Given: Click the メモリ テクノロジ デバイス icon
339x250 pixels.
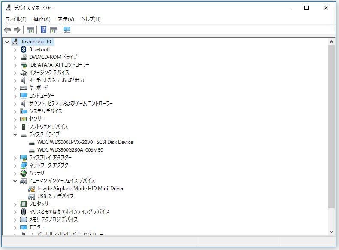Looking at the screenshot, I should coord(24,220).
